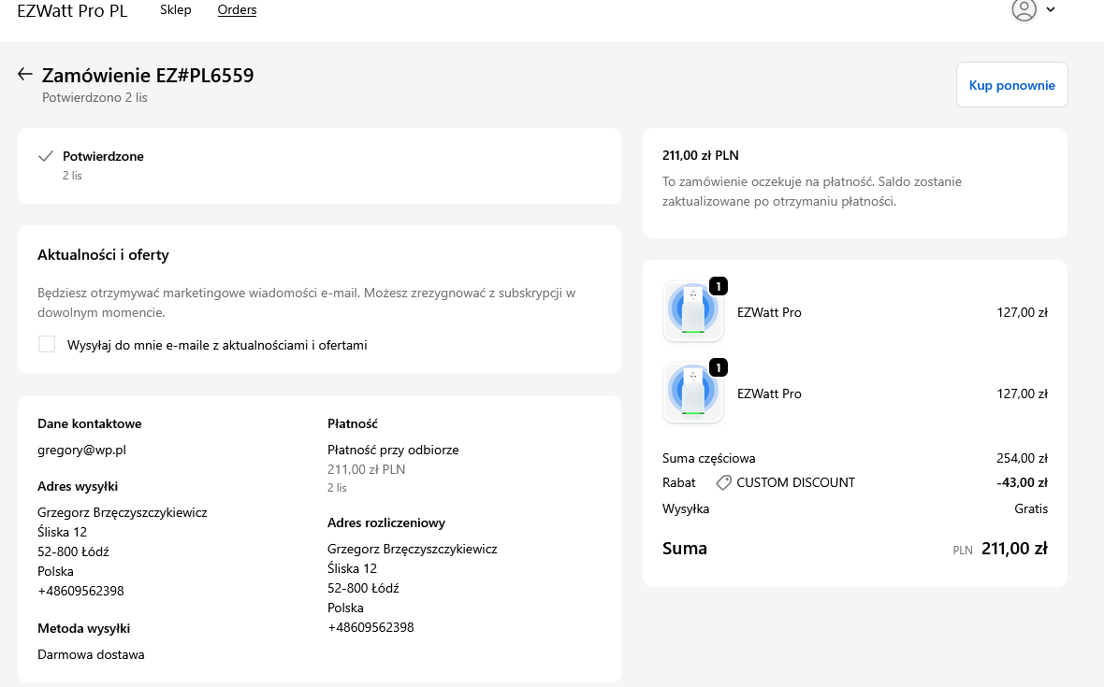Image resolution: width=1104 pixels, height=687 pixels.
Task: Open the user account avatar icon
Action: (x=1024, y=10)
